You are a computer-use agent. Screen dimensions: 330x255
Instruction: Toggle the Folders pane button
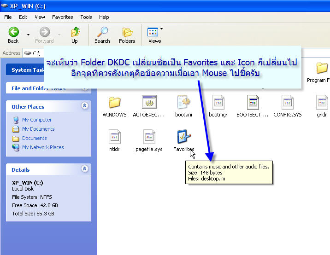(127, 32)
